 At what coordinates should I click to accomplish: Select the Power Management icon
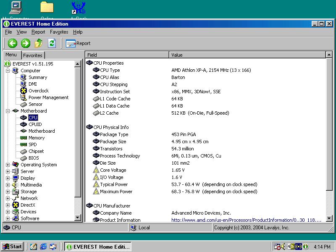(23, 97)
